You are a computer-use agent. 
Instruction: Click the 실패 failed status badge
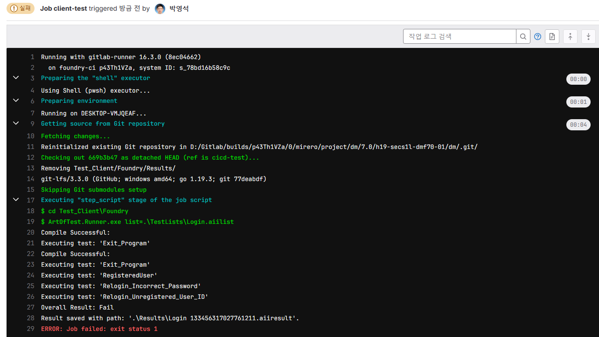click(20, 8)
